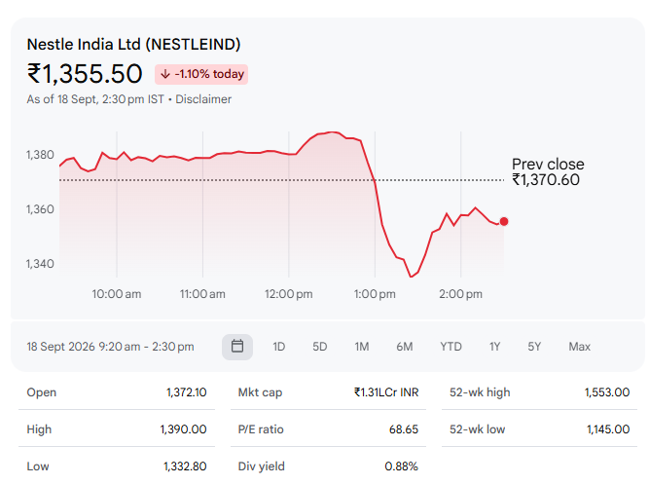The width and height of the screenshot is (649, 484).
Task: Show the Max price history
Action: coord(580,347)
